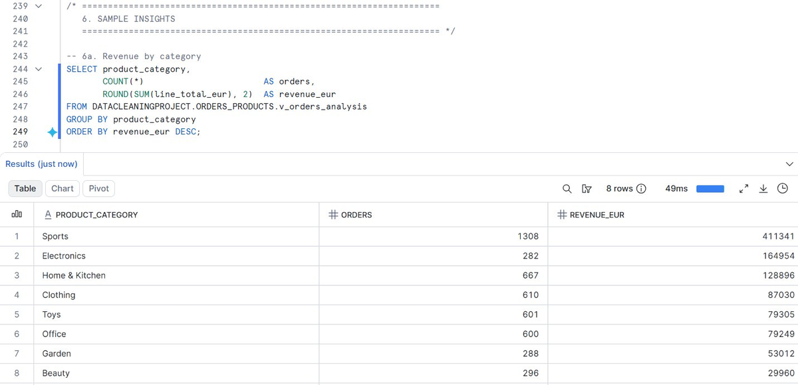Place cursor on the GROUP BY line
The image size is (798, 385).
[131, 120]
